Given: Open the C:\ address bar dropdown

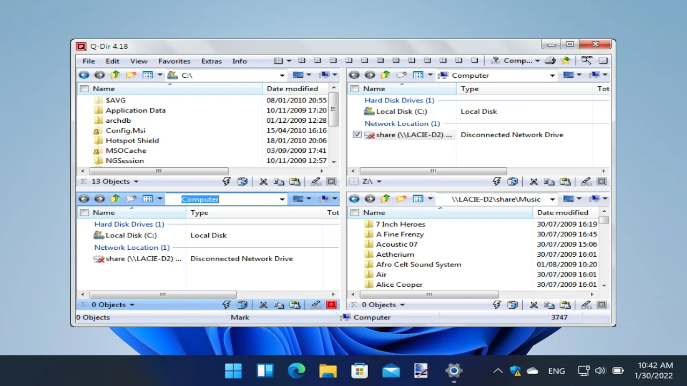Looking at the screenshot, I should (x=282, y=76).
